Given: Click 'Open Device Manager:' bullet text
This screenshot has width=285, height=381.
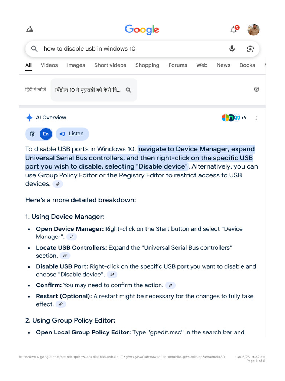Looking at the screenshot, I should (x=70, y=229).
